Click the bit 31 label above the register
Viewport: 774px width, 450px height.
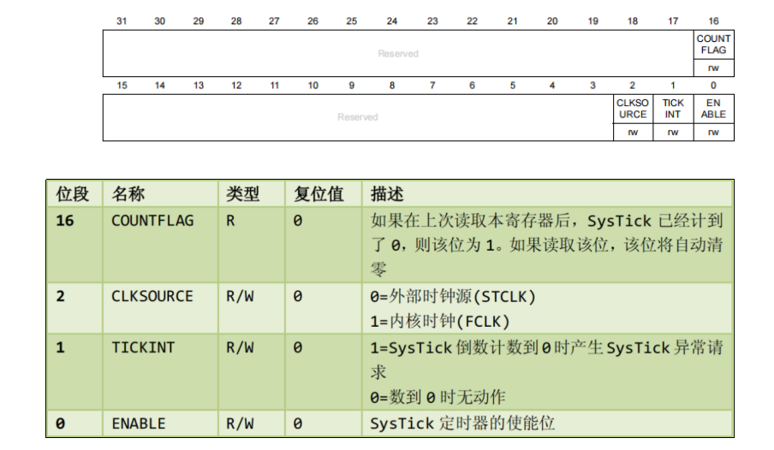click(122, 21)
